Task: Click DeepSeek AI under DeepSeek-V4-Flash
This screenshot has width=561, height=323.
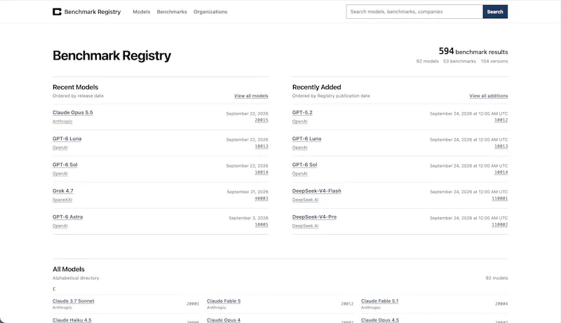Action: click(x=305, y=200)
